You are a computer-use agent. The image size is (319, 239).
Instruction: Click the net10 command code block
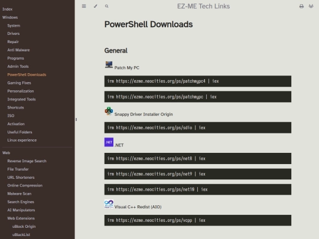point(198,189)
